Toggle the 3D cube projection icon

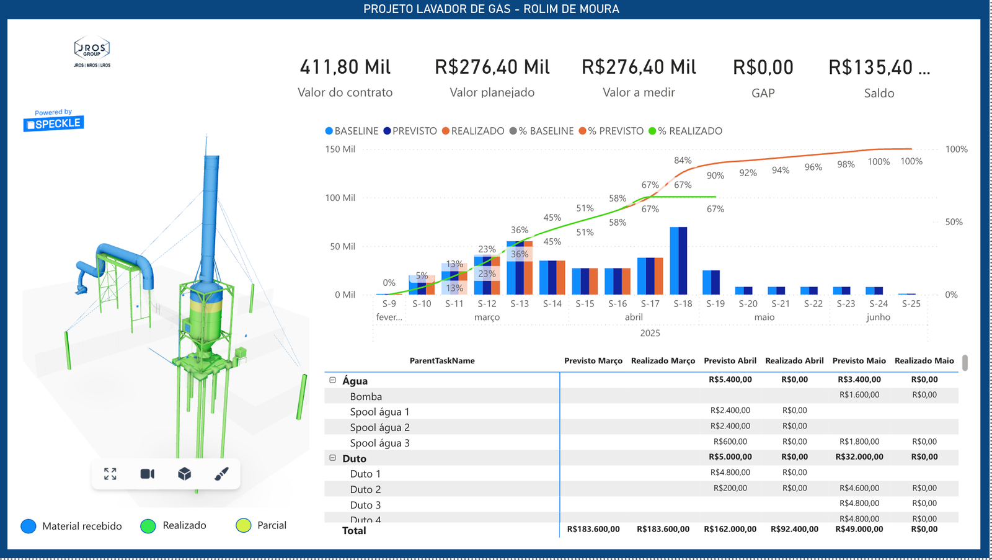(x=184, y=474)
